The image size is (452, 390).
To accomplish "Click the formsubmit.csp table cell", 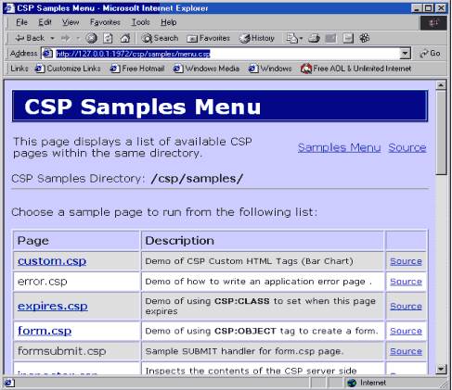I will tap(76, 351).
